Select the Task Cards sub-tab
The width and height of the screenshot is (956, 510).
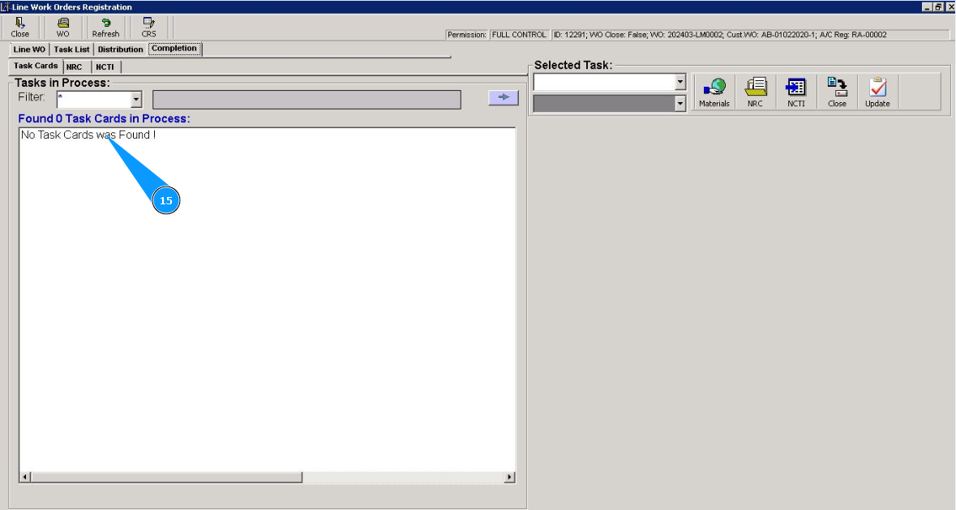(36, 66)
